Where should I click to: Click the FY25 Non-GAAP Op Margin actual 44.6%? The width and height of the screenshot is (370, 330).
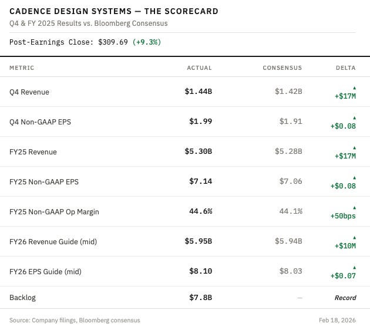tap(200, 211)
